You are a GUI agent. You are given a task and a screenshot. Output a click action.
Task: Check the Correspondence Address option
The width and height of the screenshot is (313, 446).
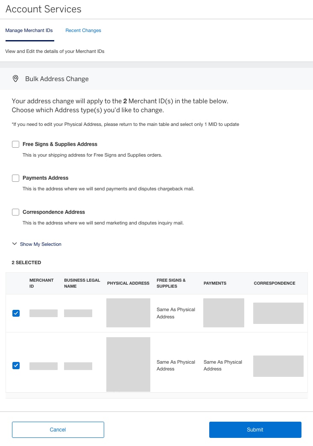click(16, 212)
